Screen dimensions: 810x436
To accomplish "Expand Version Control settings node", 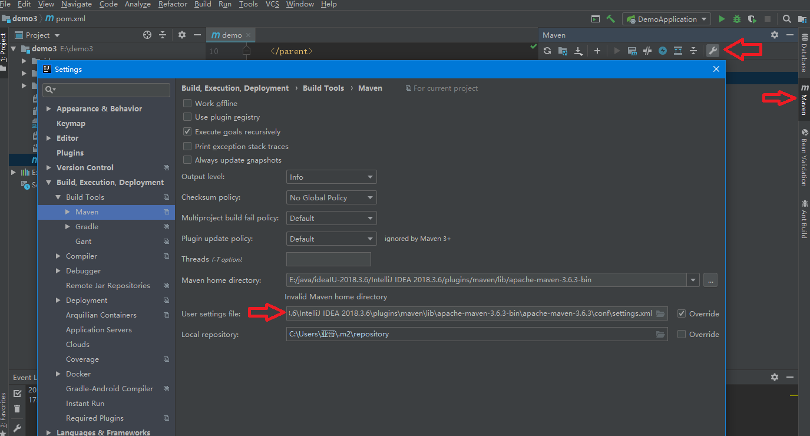I will [49, 167].
